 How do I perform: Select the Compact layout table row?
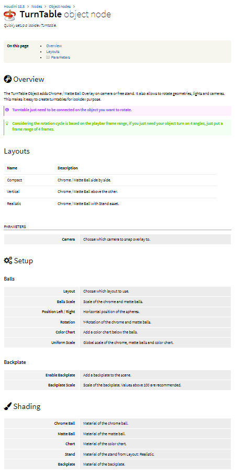[x=110, y=180]
